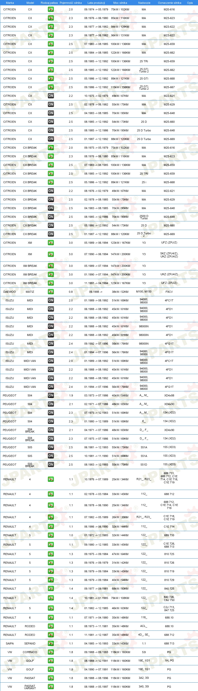Click body code 3A2, 35I

tap(144, 678)
